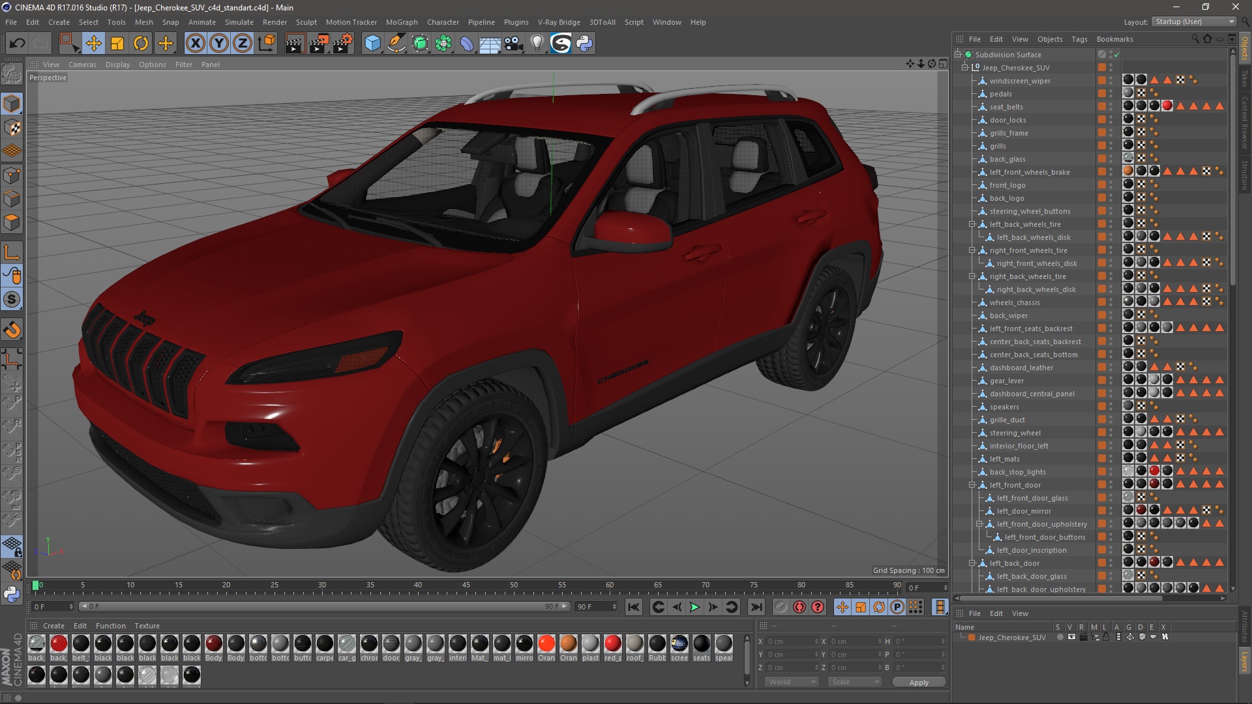Image resolution: width=1252 pixels, height=704 pixels.
Task: Select steering_wheel object in tree
Action: click(1015, 433)
